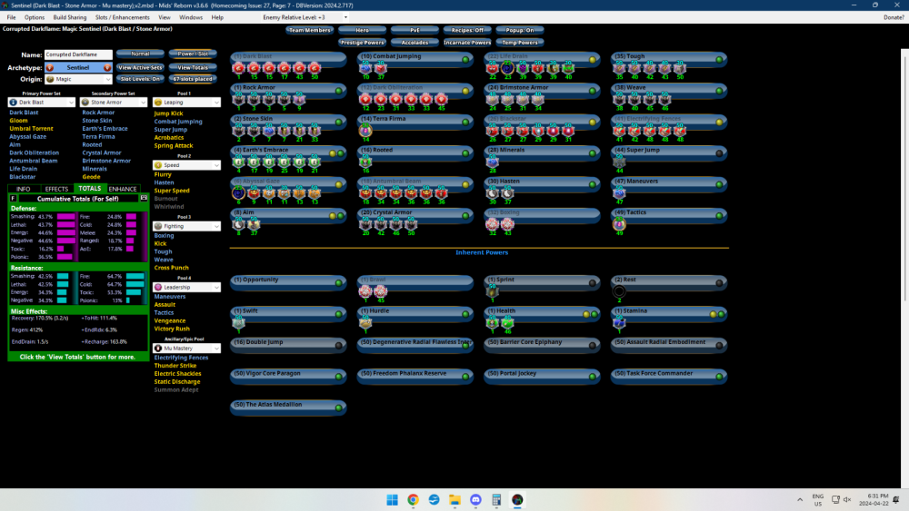Select Minerals' level 28 enhancement slot
This screenshot has height=511, width=909.
click(492, 162)
